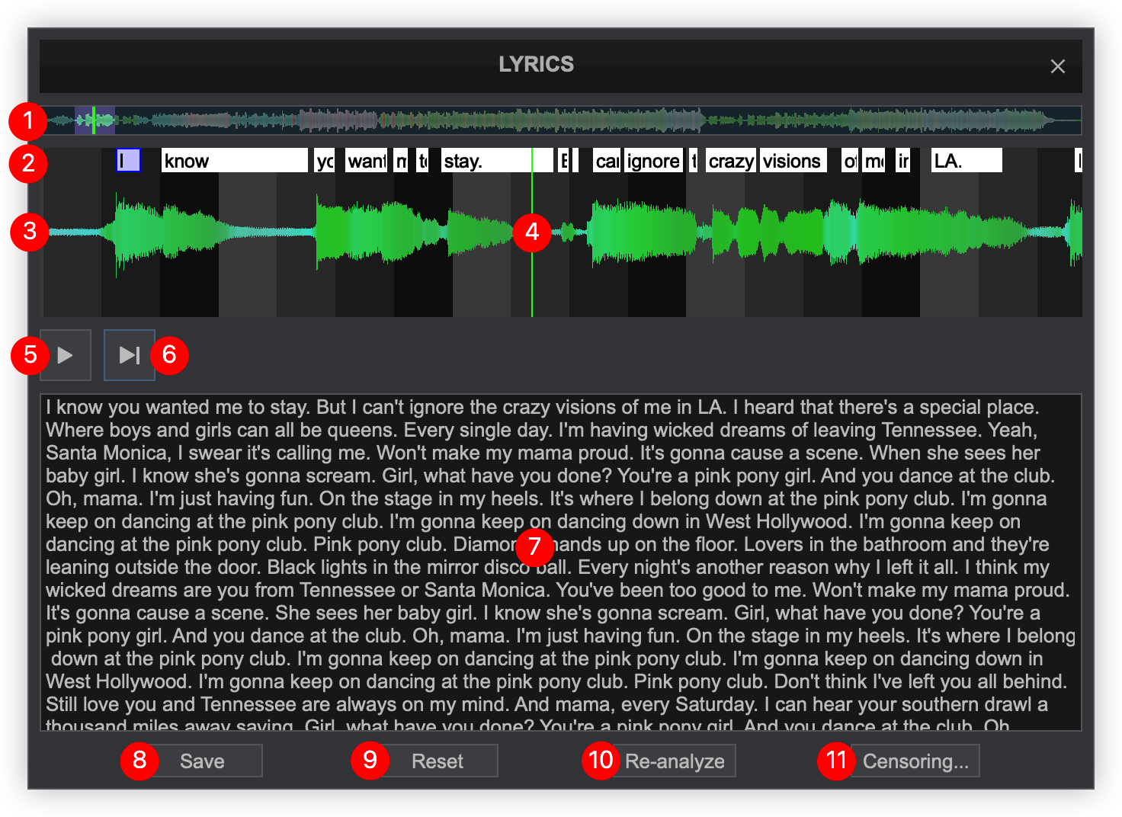
Task: Open the Censoring... options
Action: click(915, 761)
